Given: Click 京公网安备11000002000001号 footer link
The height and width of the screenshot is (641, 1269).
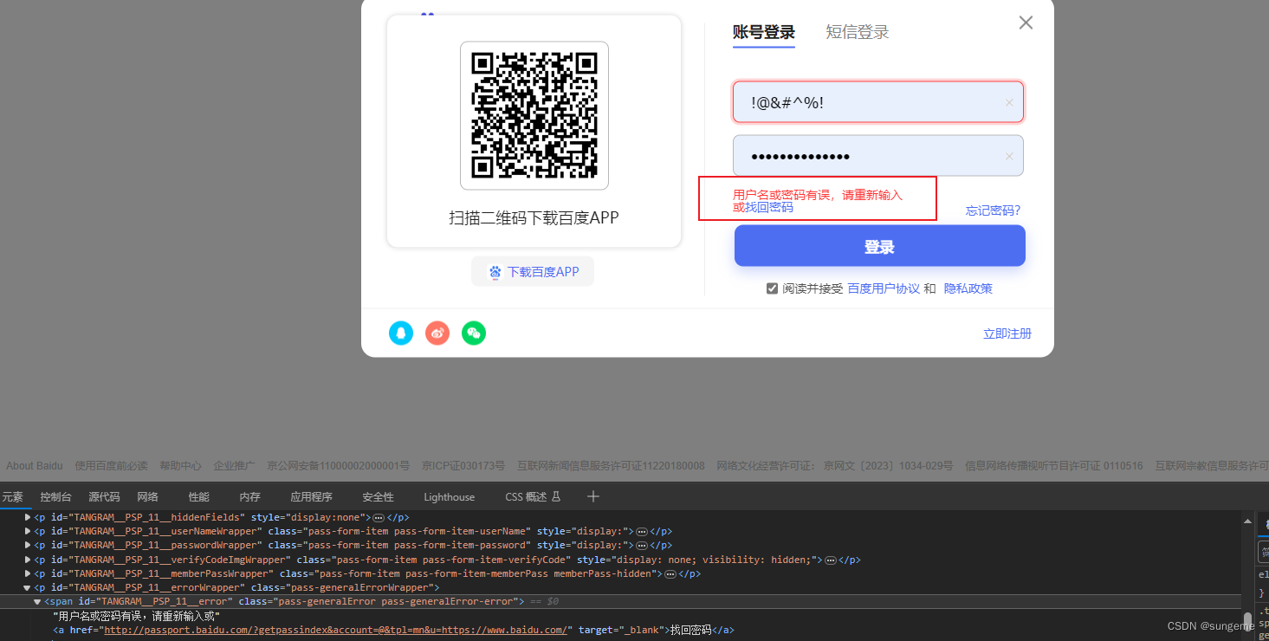Looking at the screenshot, I should (339, 466).
